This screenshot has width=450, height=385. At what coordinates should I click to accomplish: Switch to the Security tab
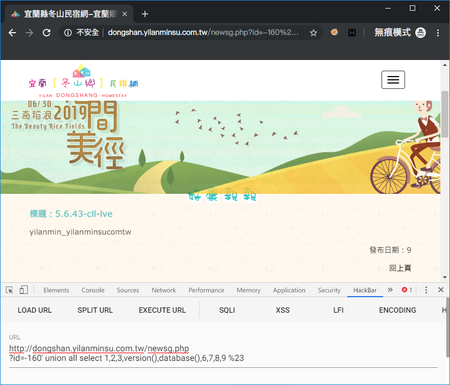(x=329, y=290)
